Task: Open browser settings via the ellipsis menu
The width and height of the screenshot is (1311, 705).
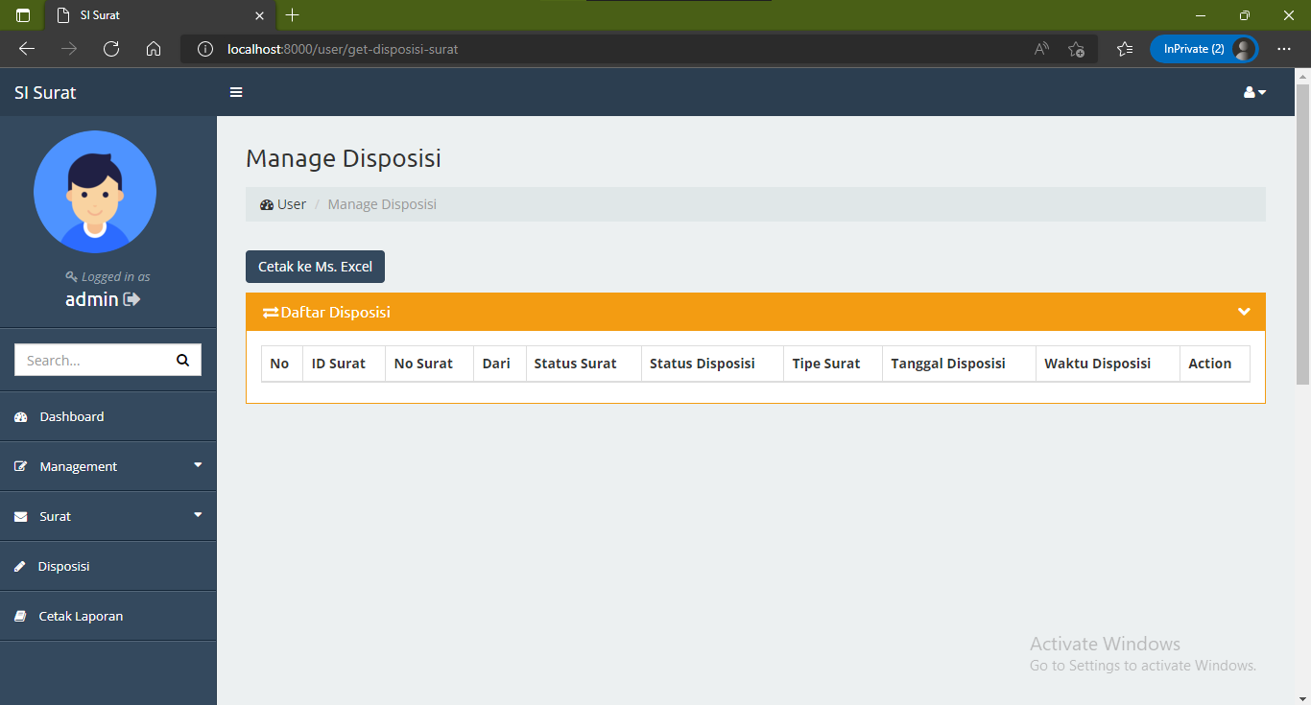Action: pos(1284,49)
